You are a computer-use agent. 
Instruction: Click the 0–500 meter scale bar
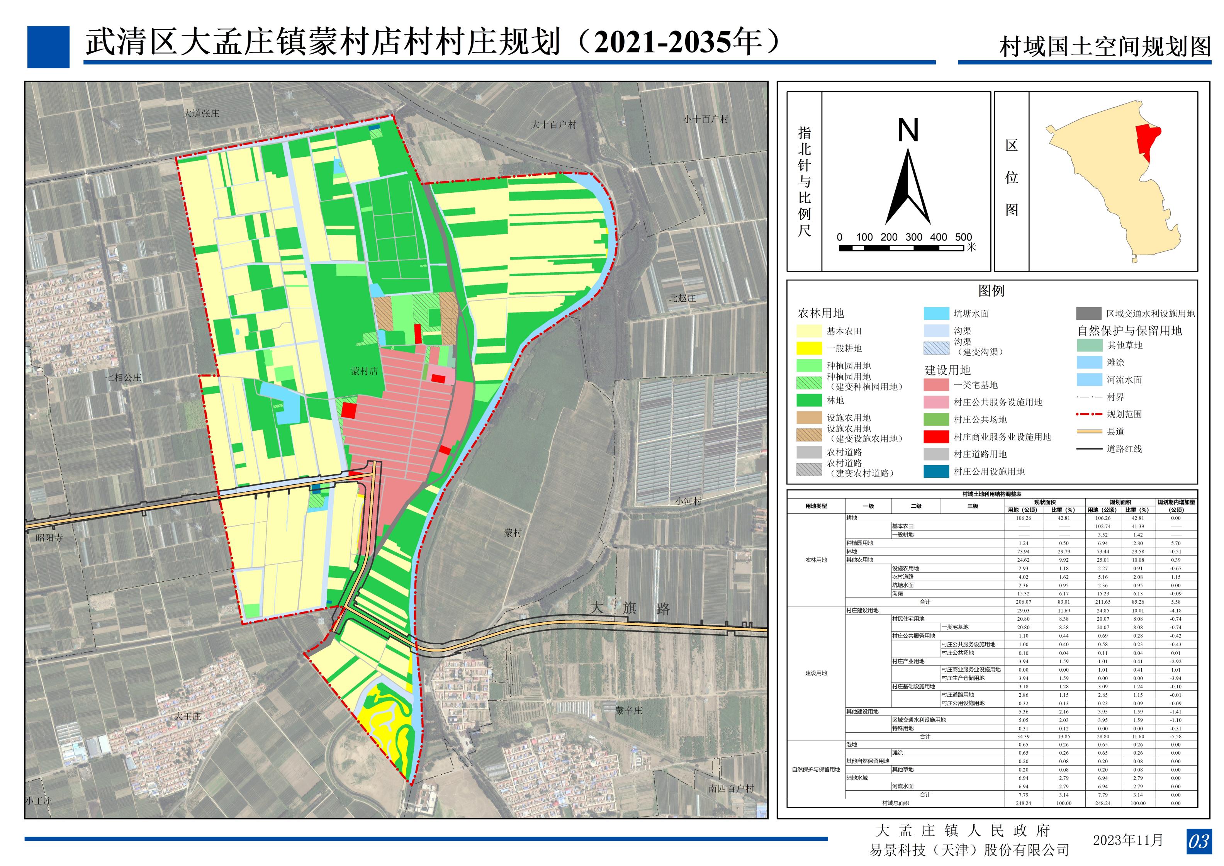901,248
